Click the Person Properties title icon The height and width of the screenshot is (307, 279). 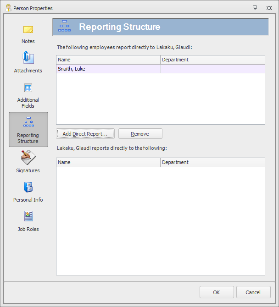pyautogui.click(x=8, y=8)
